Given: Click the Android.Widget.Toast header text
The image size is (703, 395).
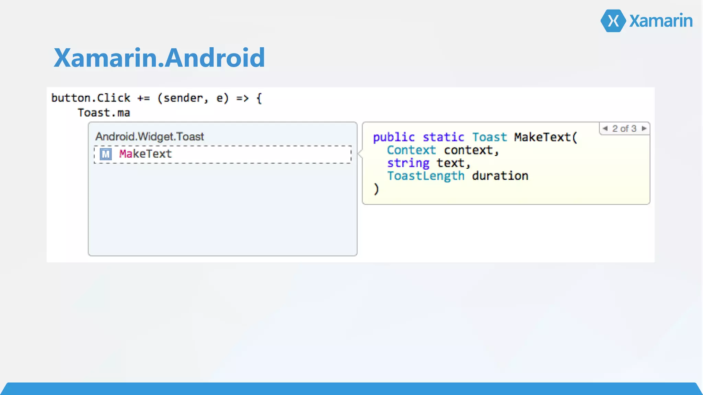Looking at the screenshot, I should pos(150,136).
